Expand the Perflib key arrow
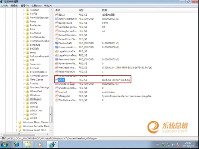This screenshot has width=199, height=149. coord(24,14)
